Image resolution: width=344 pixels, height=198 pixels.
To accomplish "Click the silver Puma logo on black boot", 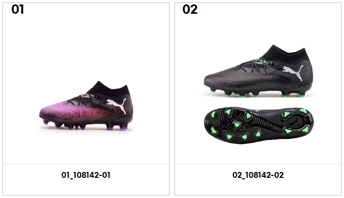I will [293, 73].
